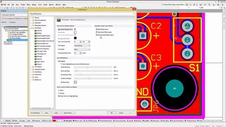226x127 pixels.
Task: Select Models page icon in PCB Editor
Action: pyautogui.click(x=35, y=64)
